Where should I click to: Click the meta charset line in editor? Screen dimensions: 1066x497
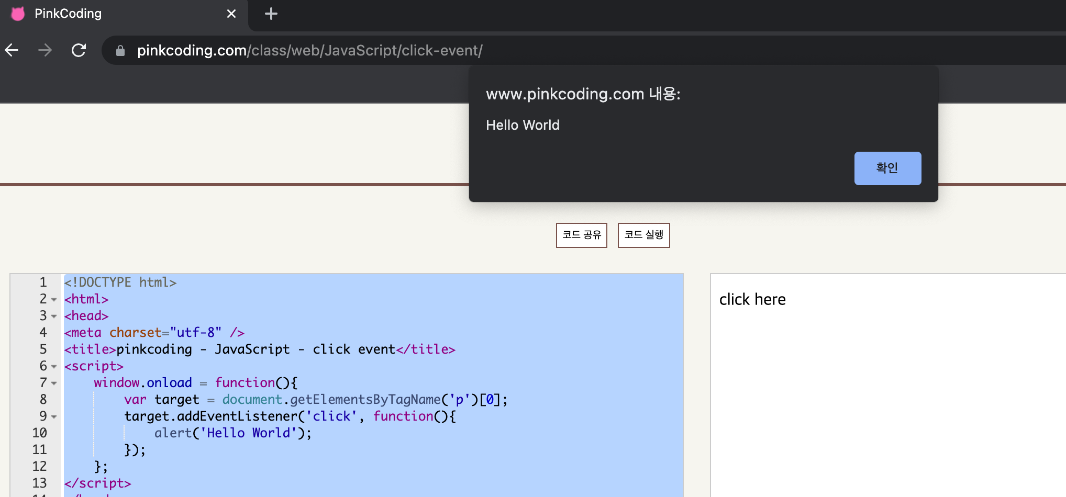154,333
